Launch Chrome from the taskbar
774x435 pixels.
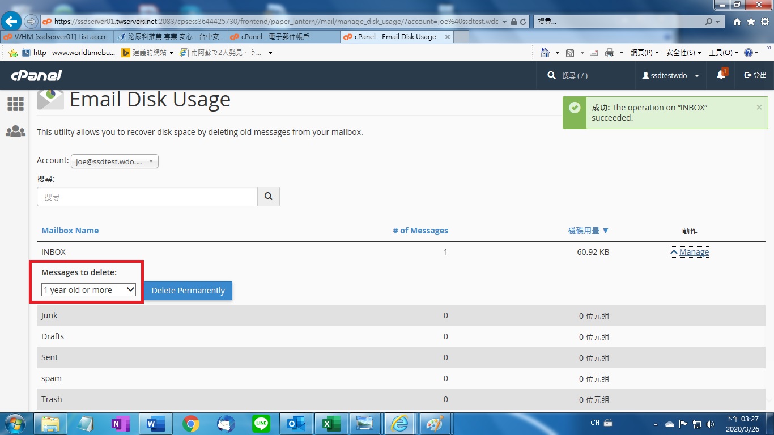coord(191,423)
